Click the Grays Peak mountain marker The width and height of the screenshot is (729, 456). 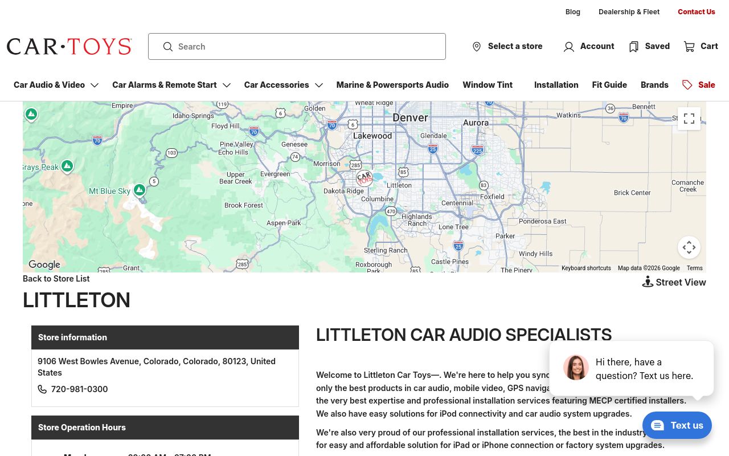[67, 166]
